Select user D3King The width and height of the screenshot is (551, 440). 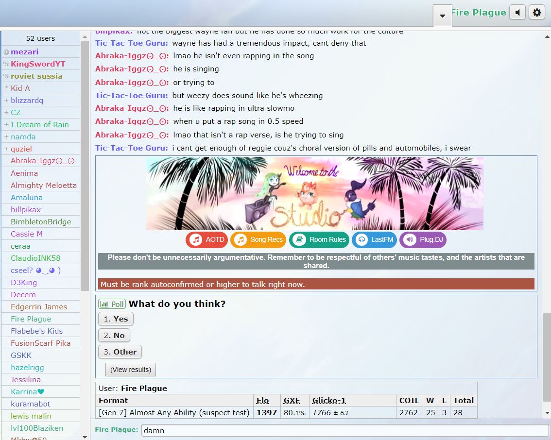[40, 282]
